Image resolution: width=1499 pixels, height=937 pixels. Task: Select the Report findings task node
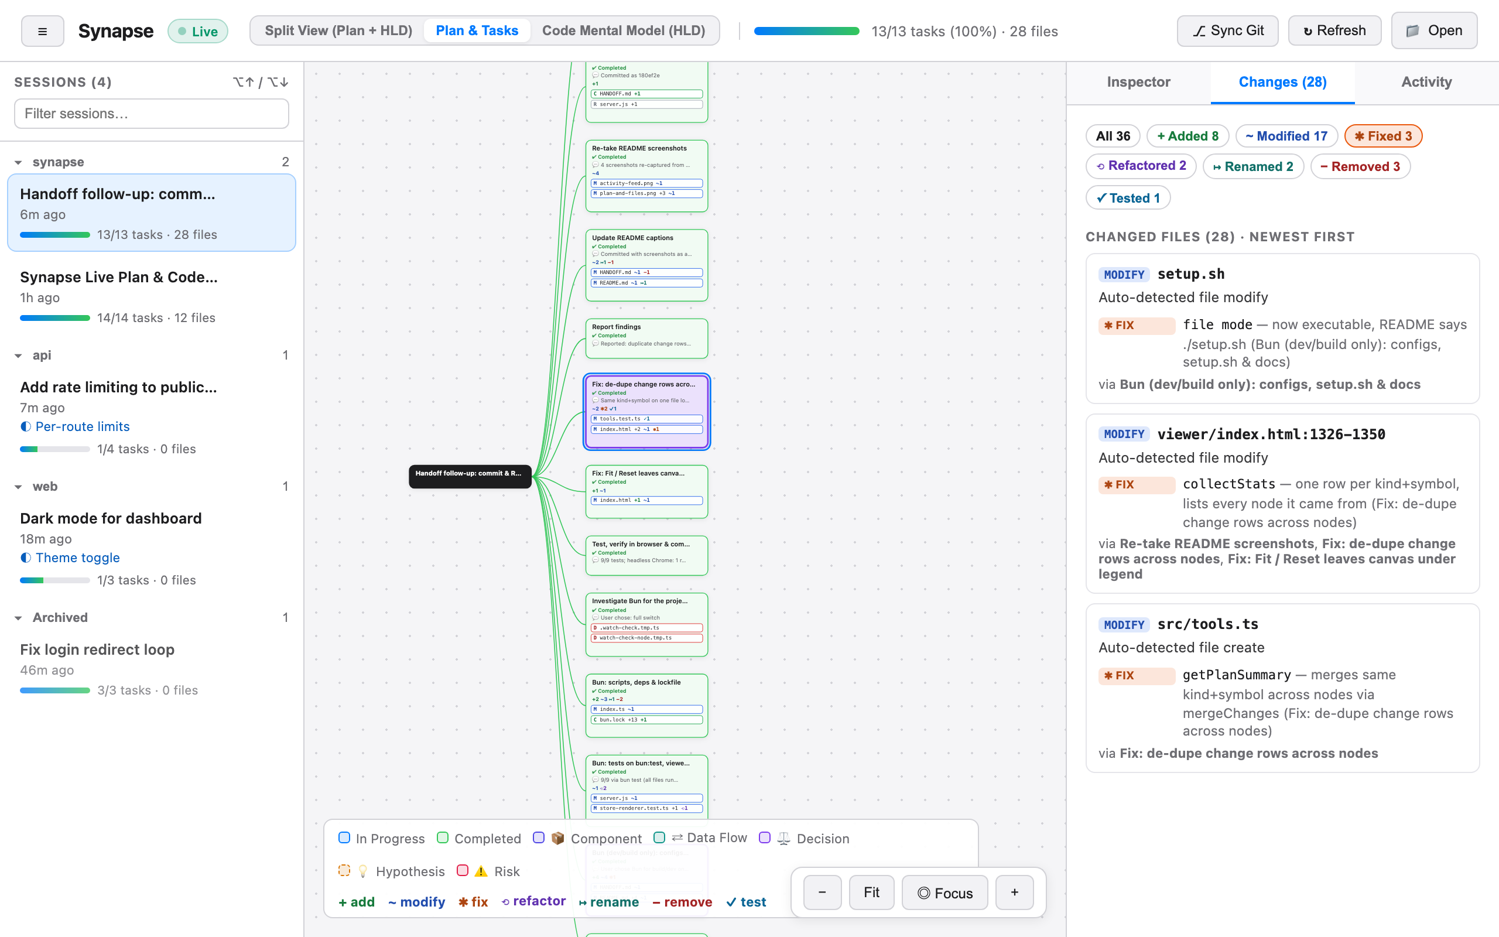[x=646, y=338]
